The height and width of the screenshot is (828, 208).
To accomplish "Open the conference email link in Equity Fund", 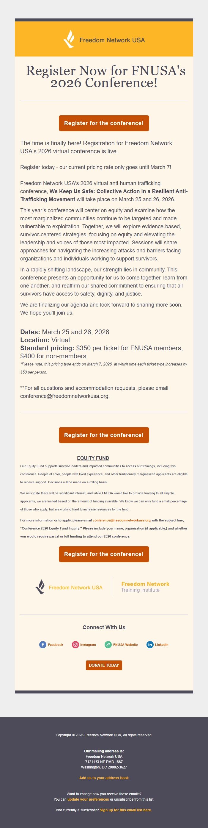I will pyautogui.click(x=121, y=520).
